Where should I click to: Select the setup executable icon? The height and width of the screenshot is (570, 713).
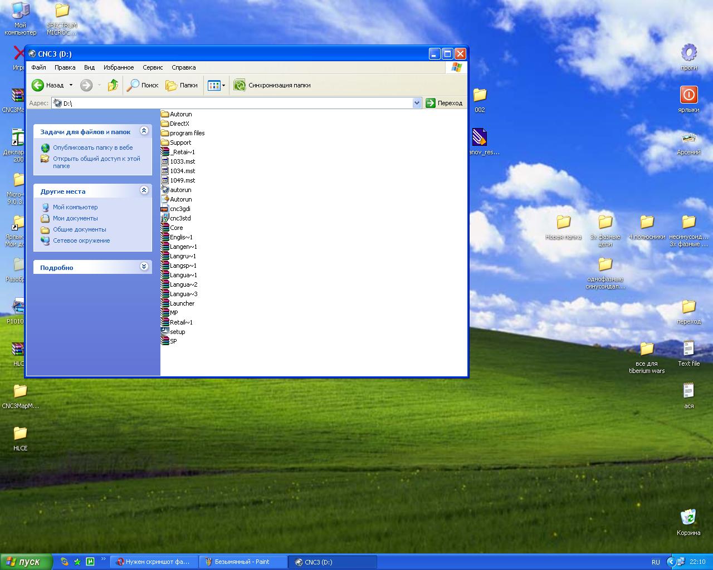(165, 332)
